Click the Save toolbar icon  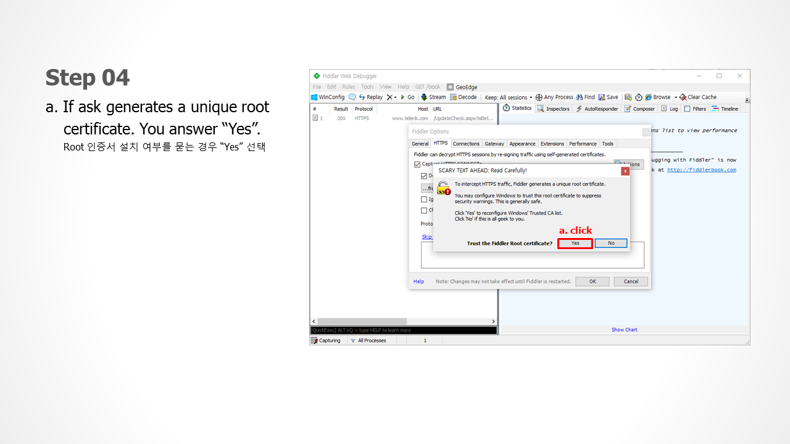(602, 97)
